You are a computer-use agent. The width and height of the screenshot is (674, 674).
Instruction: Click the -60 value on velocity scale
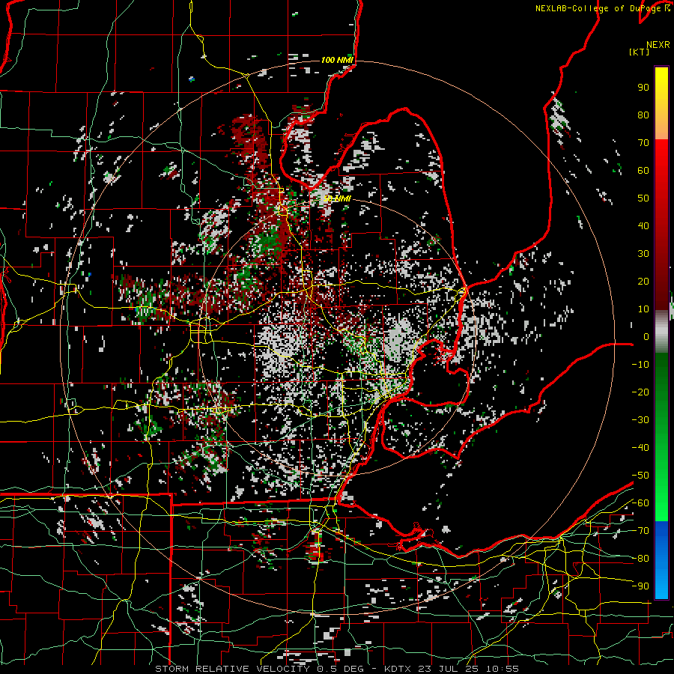click(640, 503)
